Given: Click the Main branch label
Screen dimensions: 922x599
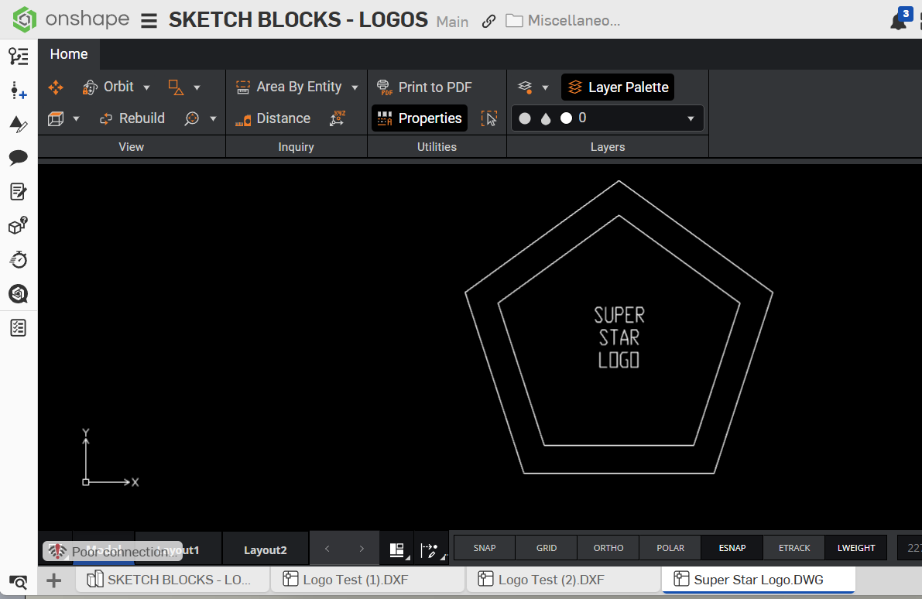Looking at the screenshot, I should point(452,22).
